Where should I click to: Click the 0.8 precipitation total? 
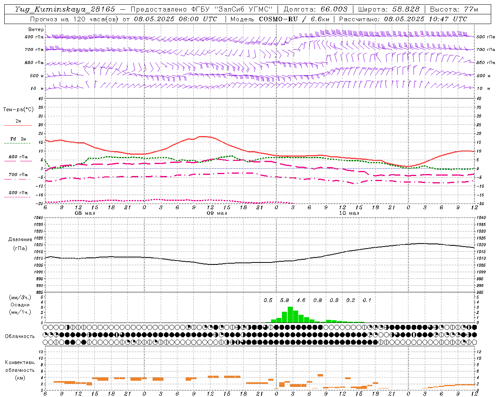(x=318, y=300)
